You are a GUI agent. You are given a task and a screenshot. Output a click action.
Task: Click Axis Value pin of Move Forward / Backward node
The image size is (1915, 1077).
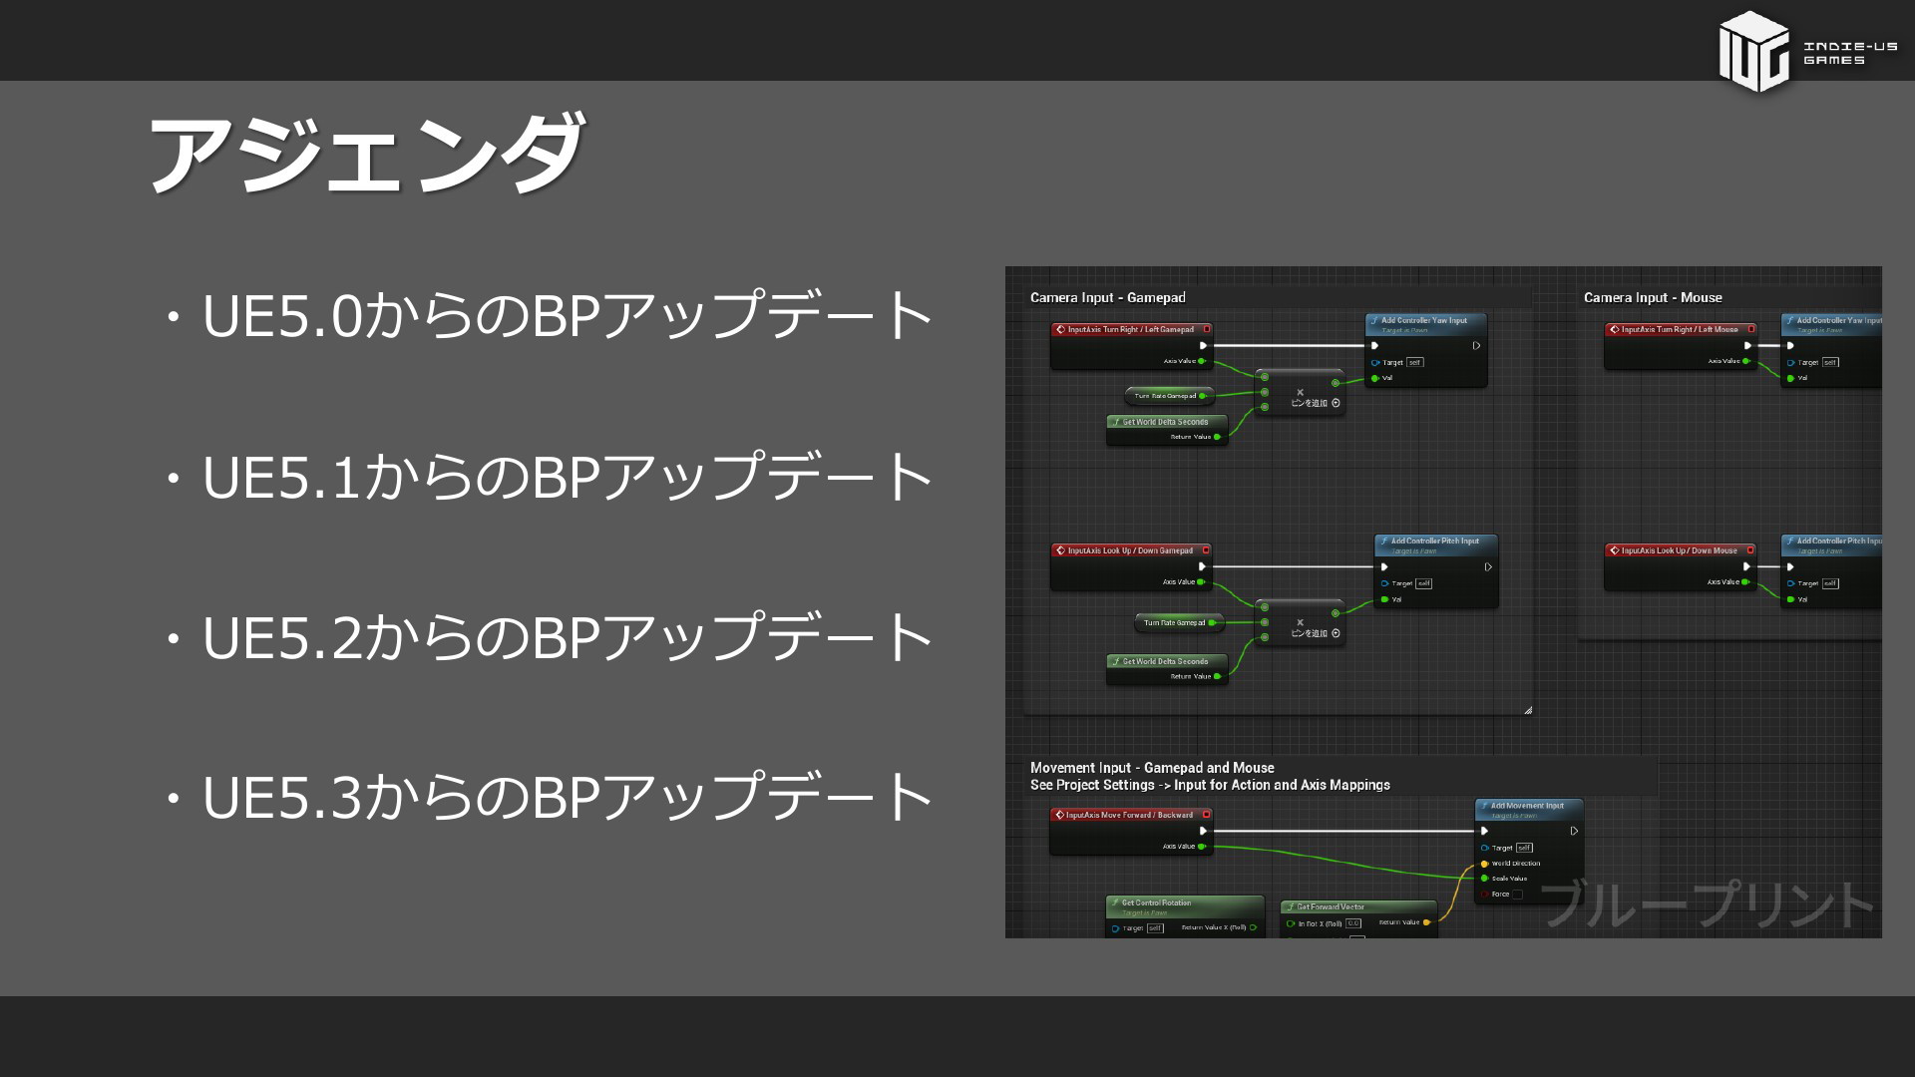click(1202, 847)
